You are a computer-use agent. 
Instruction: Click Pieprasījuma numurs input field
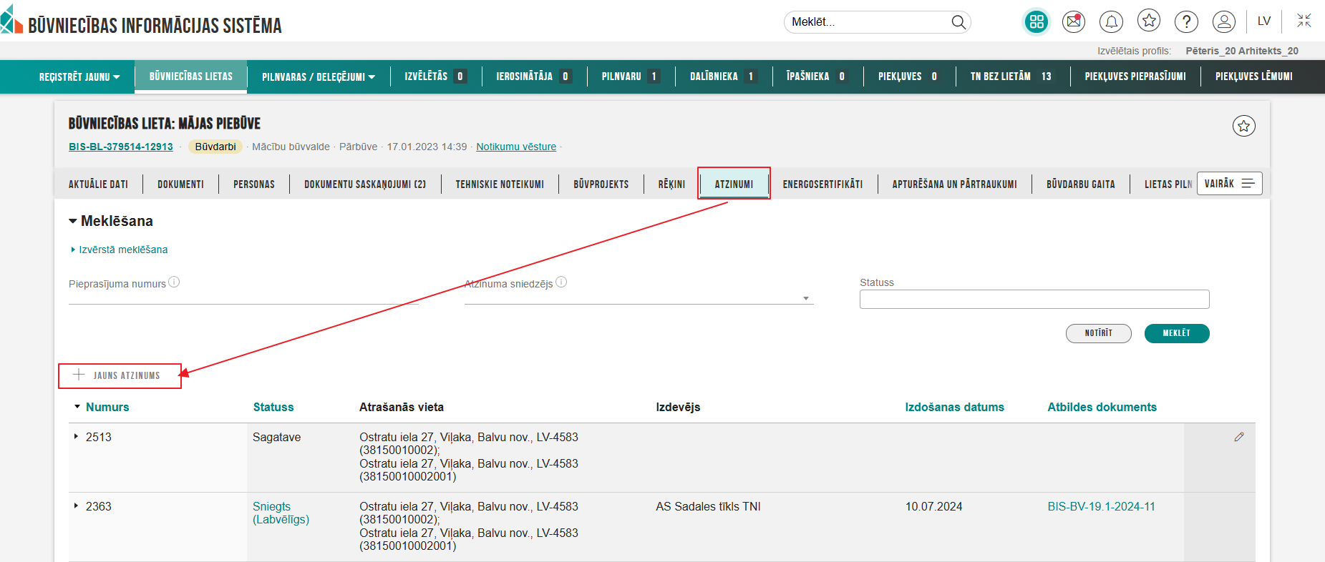(243, 297)
